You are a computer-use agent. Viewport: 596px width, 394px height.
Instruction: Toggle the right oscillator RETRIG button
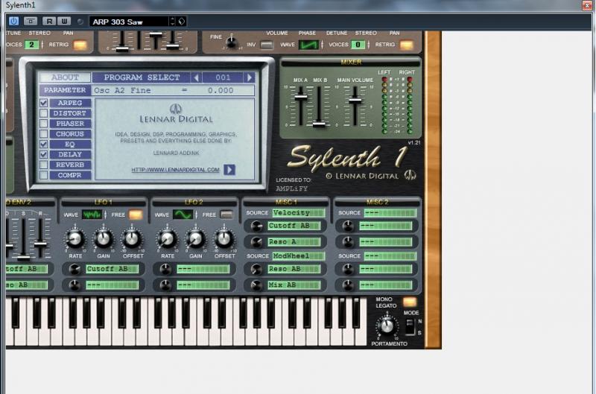pos(406,45)
